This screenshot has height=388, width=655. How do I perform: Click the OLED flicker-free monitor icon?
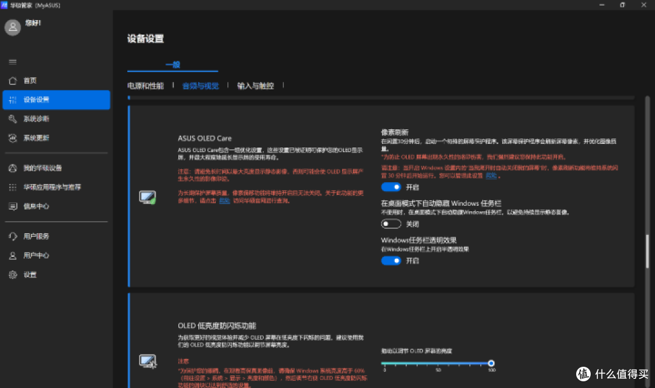point(147,361)
